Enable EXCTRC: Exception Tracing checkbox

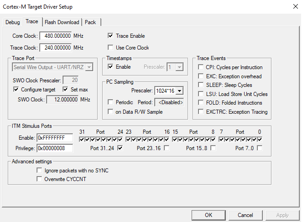pos(201,111)
